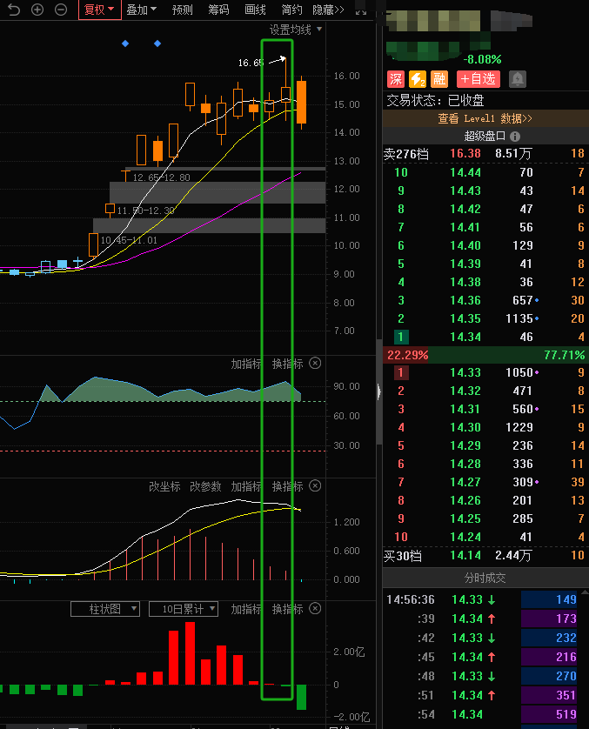Open the 查看 Level1 数据 link
Viewport: 589px width, 729px height.
[x=485, y=118]
